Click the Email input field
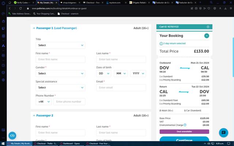Viewport: 234px width, 146px height. [x=121, y=88]
